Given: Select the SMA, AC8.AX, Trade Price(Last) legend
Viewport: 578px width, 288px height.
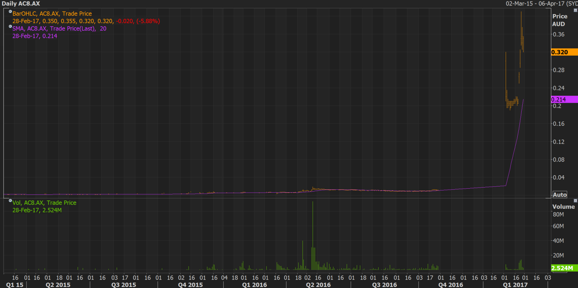Looking at the screenshot, I should click(59, 29).
